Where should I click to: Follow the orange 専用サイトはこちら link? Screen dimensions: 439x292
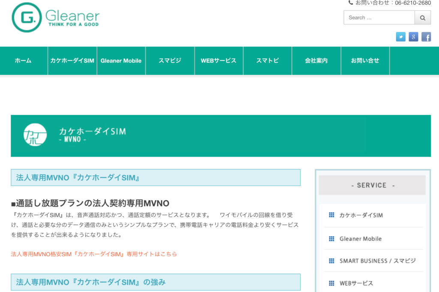pos(94,254)
